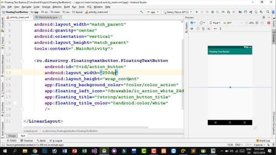Click the Windows Start button
This screenshot has height=155, width=276.
point(5,151)
